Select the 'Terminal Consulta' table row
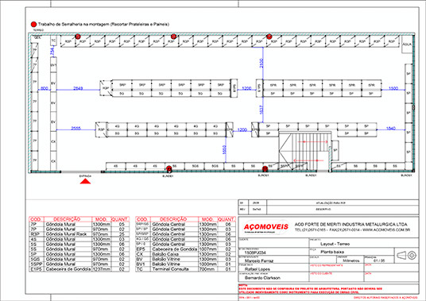 click(185, 269)
